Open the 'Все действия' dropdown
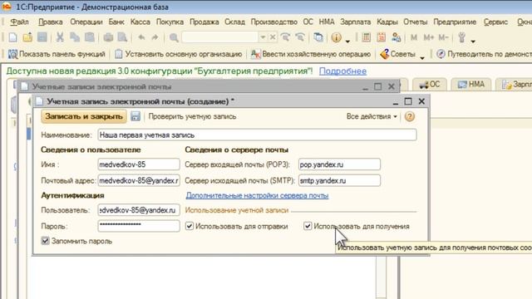The height and width of the screenshot is (299, 532). click(x=372, y=116)
